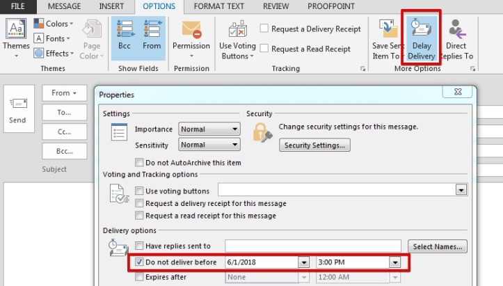This screenshot has height=286, width=503.
Task: Click the voting buttons text field
Action: (x=337, y=190)
